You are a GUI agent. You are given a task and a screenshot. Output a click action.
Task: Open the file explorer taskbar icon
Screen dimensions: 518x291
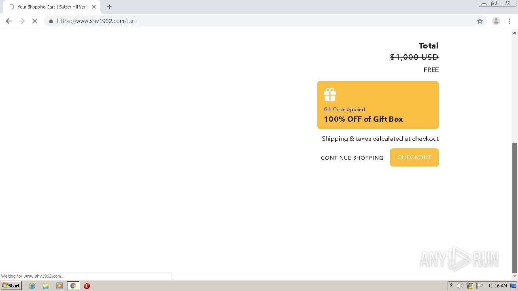point(46,286)
